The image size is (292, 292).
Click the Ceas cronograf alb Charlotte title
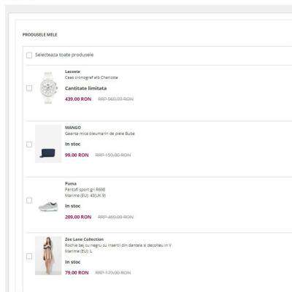[91, 77]
